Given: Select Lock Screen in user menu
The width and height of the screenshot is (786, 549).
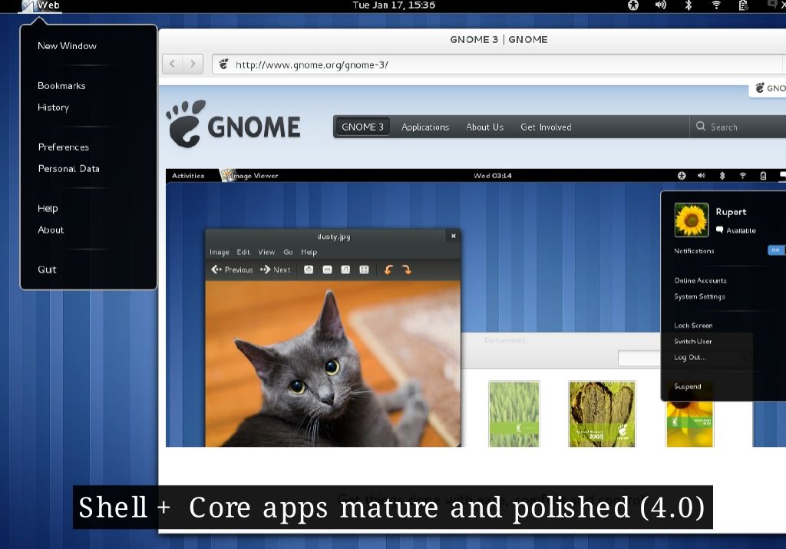Looking at the screenshot, I should tap(693, 326).
